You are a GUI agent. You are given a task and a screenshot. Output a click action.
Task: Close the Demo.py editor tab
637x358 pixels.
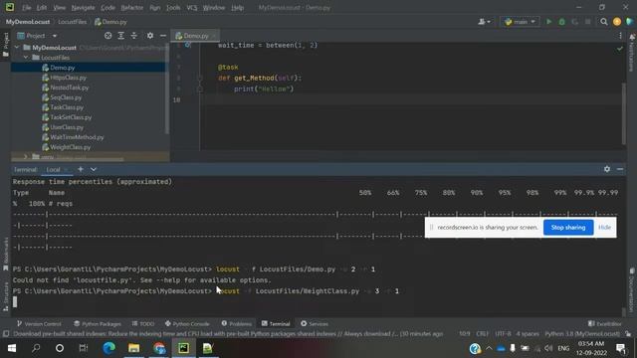click(x=214, y=36)
